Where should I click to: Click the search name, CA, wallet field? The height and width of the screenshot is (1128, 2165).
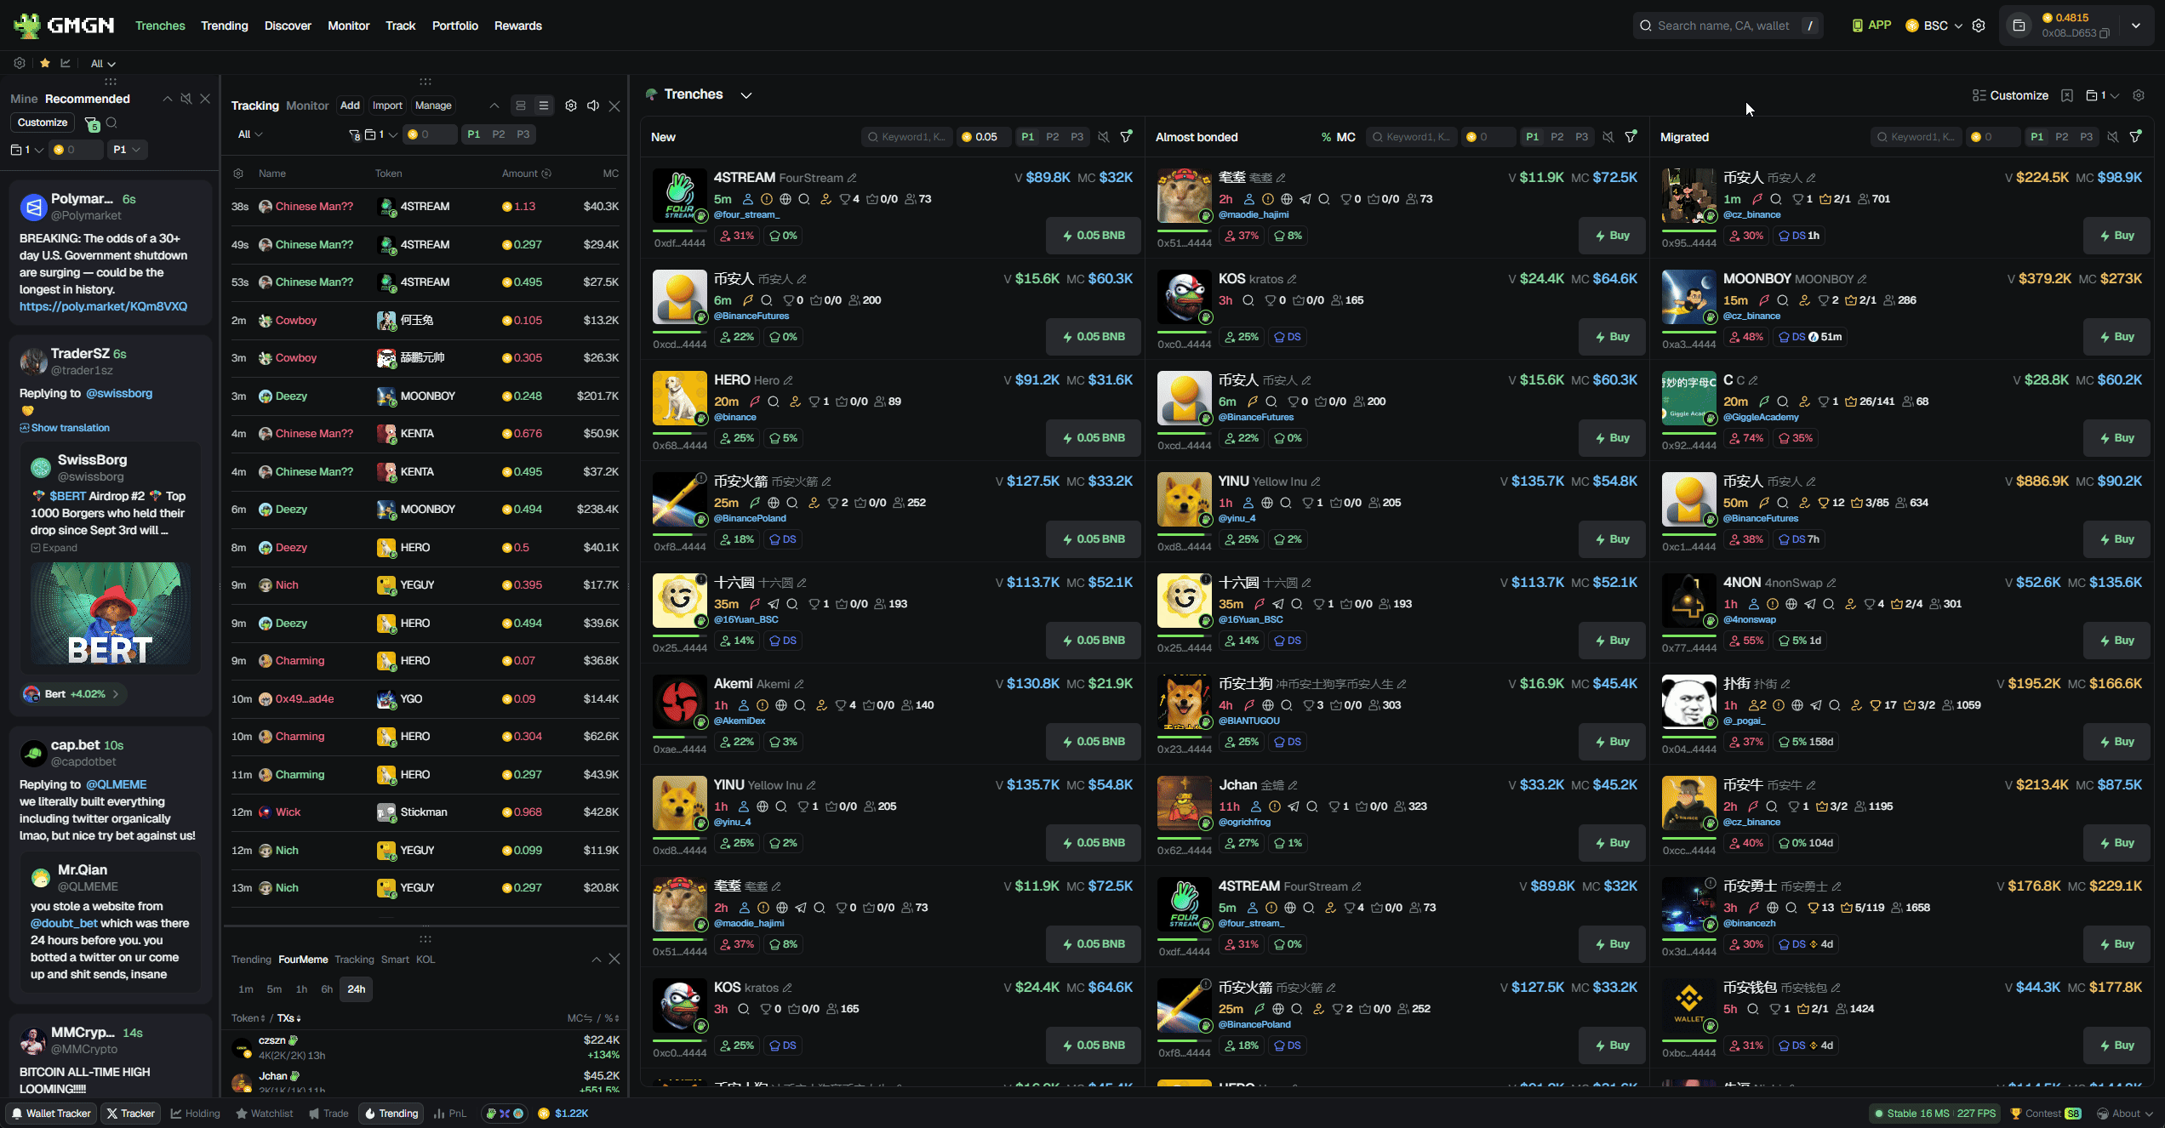tap(1722, 26)
